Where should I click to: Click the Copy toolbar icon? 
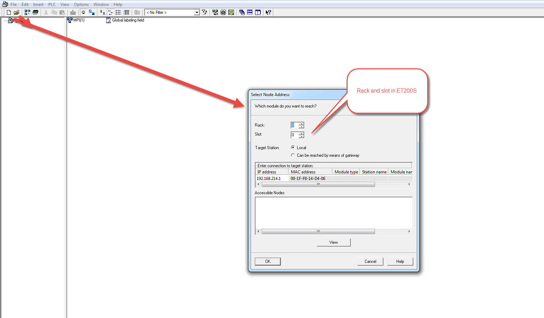pyautogui.click(x=54, y=12)
